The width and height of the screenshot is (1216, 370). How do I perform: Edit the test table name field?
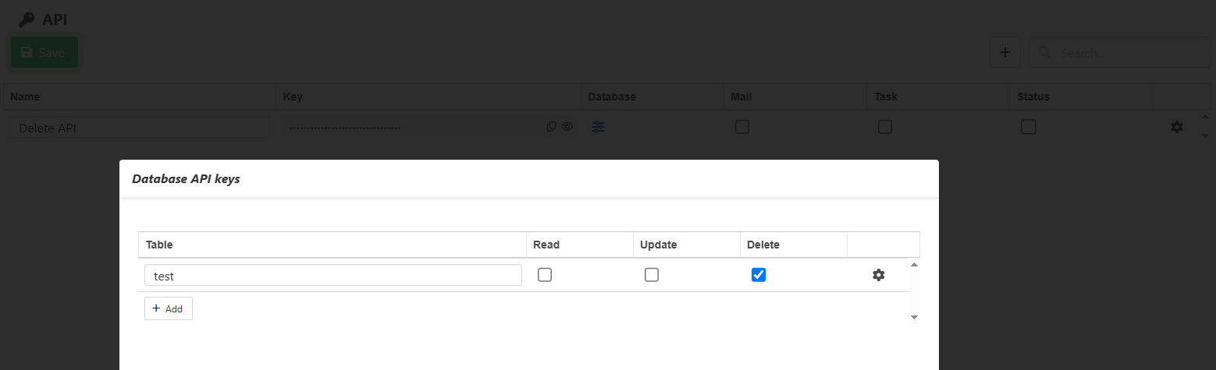[x=333, y=275]
